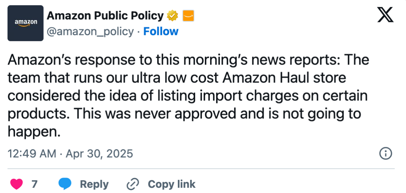Screen dimensions: 406x193
Task: Click the Copy link text
Action: 172,184
